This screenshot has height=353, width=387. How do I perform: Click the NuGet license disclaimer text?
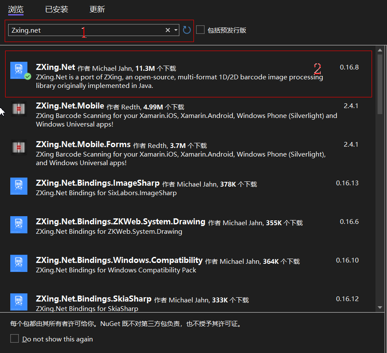coord(126,323)
